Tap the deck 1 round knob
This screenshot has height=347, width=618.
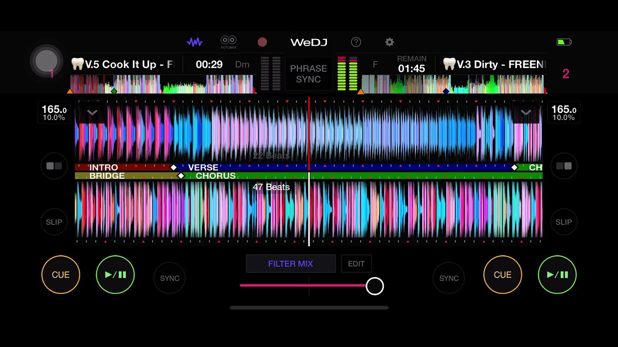tap(46, 61)
